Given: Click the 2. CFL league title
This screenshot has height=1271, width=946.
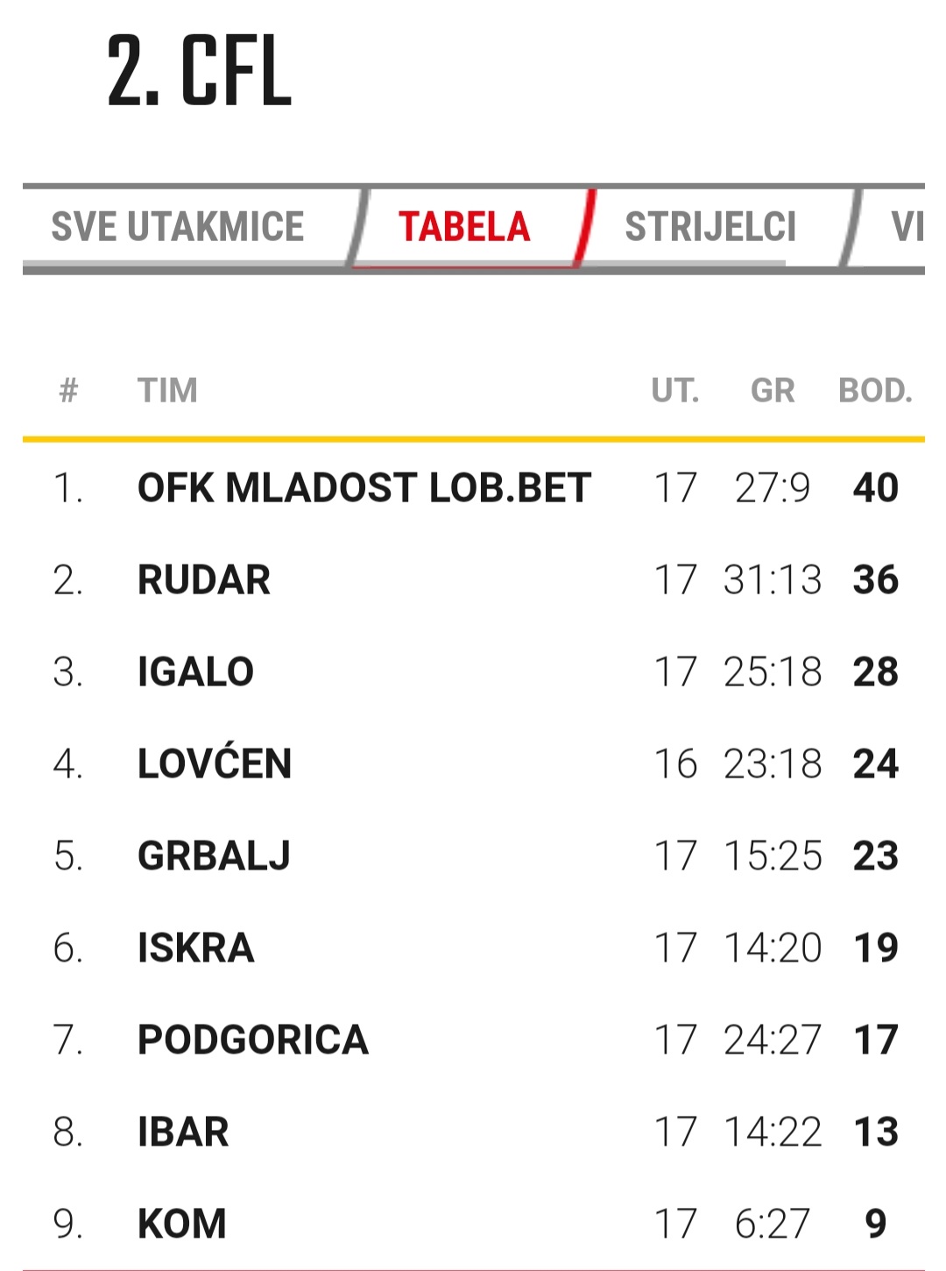Looking at the screenshot, I should (199, 71).
